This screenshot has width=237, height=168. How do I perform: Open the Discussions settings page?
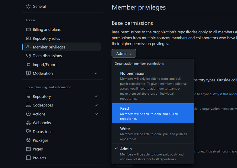point(42,131)
